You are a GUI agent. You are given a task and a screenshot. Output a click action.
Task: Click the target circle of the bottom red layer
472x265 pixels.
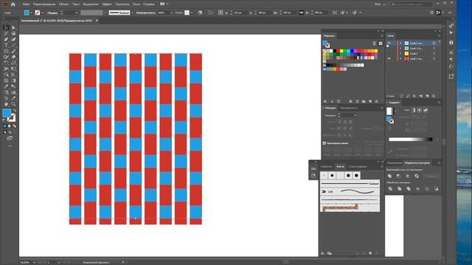434,59
